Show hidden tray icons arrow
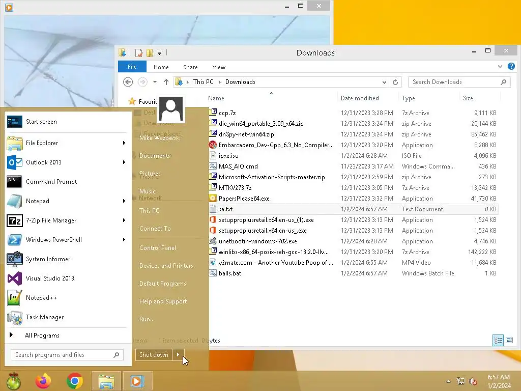The width and height of the screenshot is (521, 391). [449, 381]
